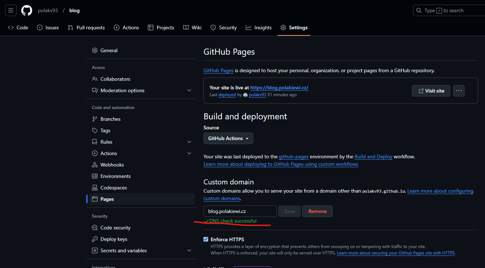485x268 pixels.
Task: Click the Remove custom domain button
Action: click(x=317, y=211)
